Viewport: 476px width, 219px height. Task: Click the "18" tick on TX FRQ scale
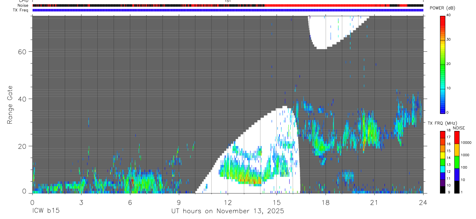[x=449, y=131]
